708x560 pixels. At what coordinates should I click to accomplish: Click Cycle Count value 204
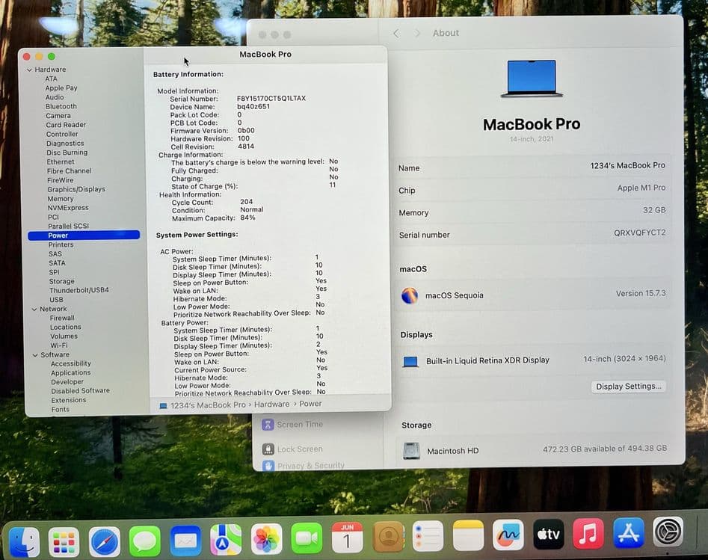(x=247, y=202)
